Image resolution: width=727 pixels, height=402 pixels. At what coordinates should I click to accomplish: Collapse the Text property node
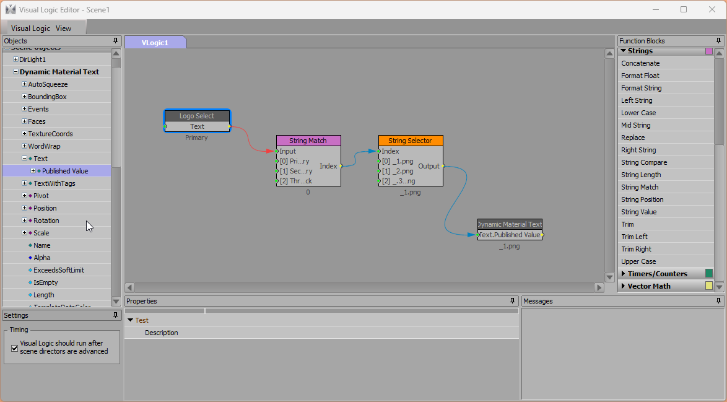[24, 158]
